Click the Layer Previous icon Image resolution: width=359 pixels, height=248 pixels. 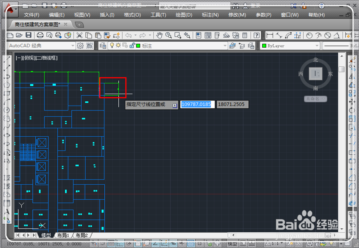pos(242,46)
